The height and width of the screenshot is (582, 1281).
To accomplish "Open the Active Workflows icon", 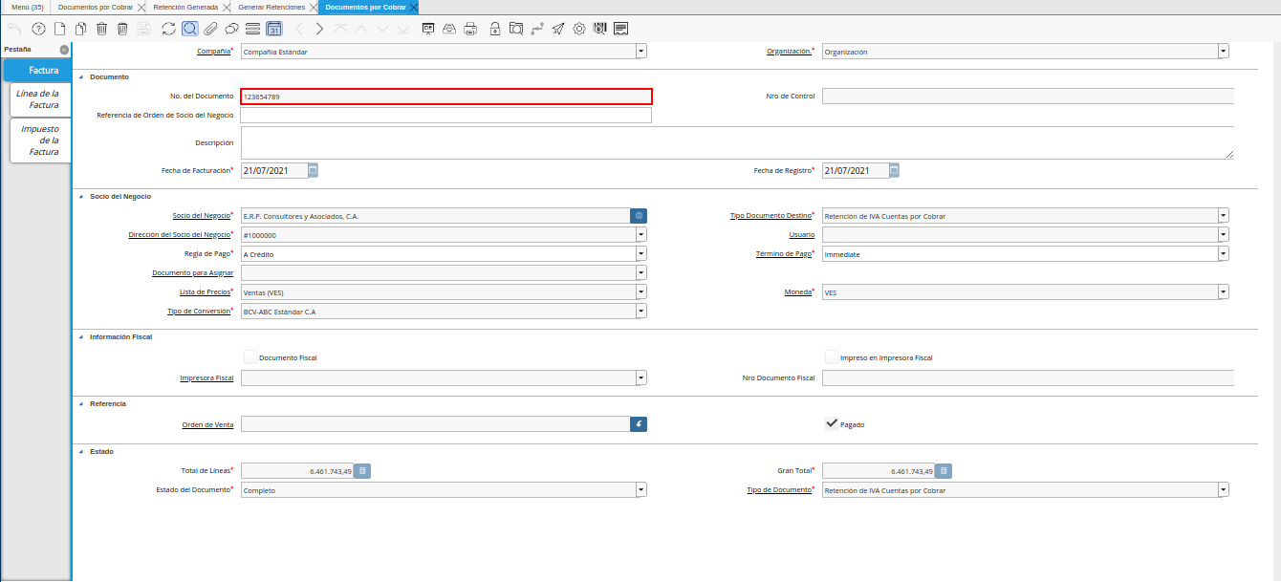I will click(536, 29).
